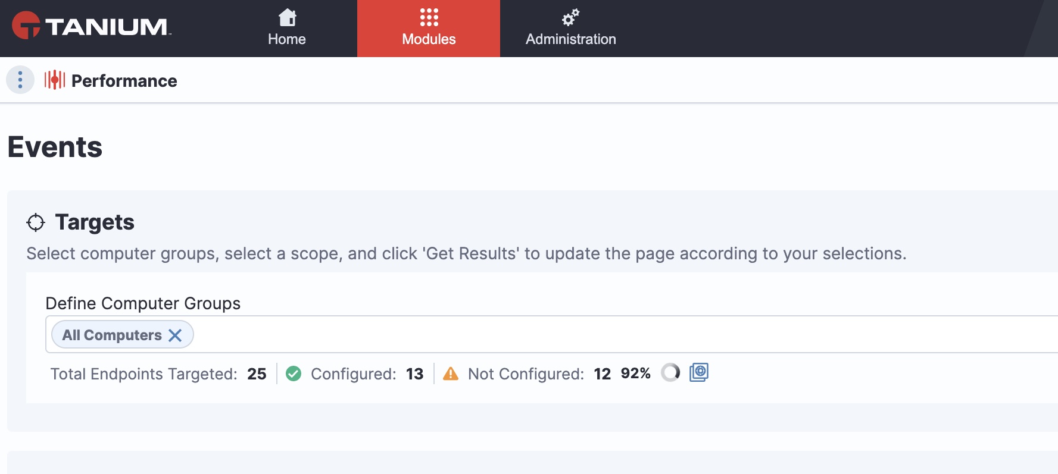1058x474 pixels.
Task: Click the Performance title
Action: [124, 81]
